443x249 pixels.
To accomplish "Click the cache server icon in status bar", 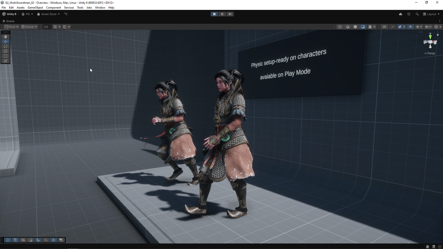I will pyautogui.click(x=434, y=247).
